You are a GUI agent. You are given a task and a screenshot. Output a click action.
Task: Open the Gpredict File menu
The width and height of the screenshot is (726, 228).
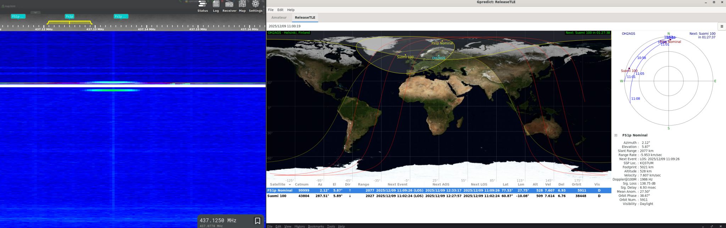click(271, 10)
